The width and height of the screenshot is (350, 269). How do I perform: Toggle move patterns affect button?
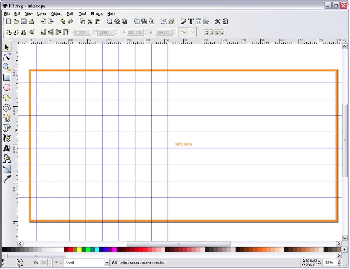(x=222, y=32)
